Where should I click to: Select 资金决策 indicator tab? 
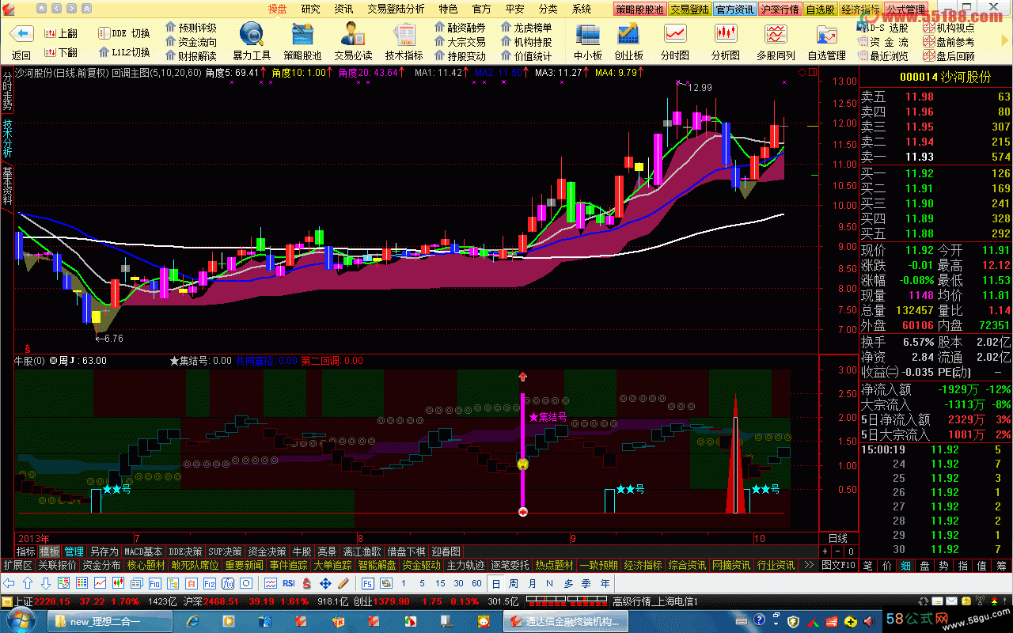click(267, 552)
